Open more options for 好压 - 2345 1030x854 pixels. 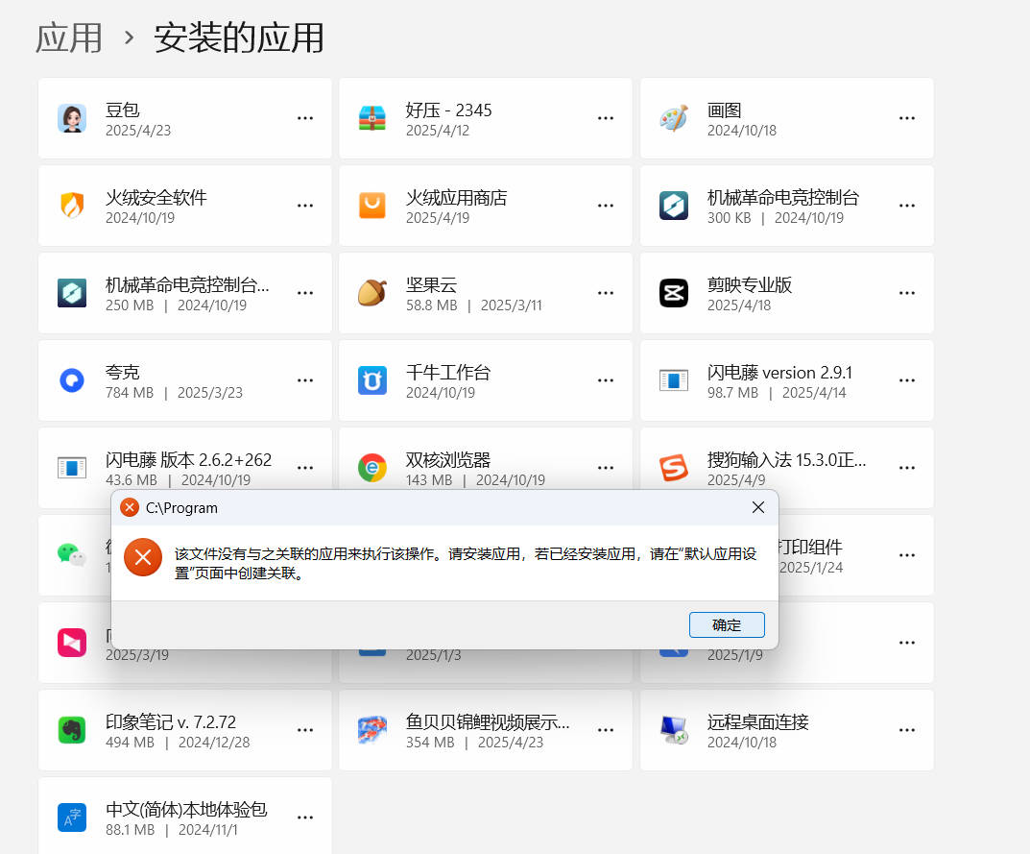(606, 118)
